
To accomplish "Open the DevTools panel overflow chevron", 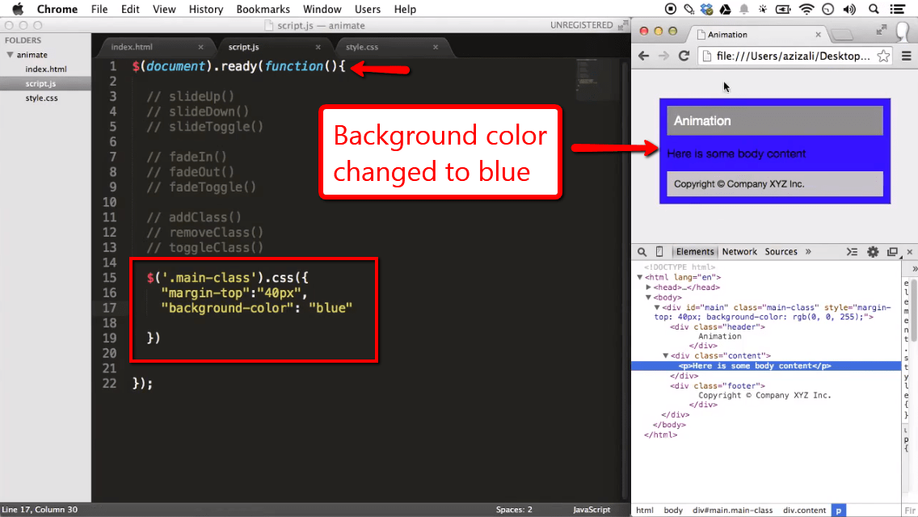I will 806,251.
